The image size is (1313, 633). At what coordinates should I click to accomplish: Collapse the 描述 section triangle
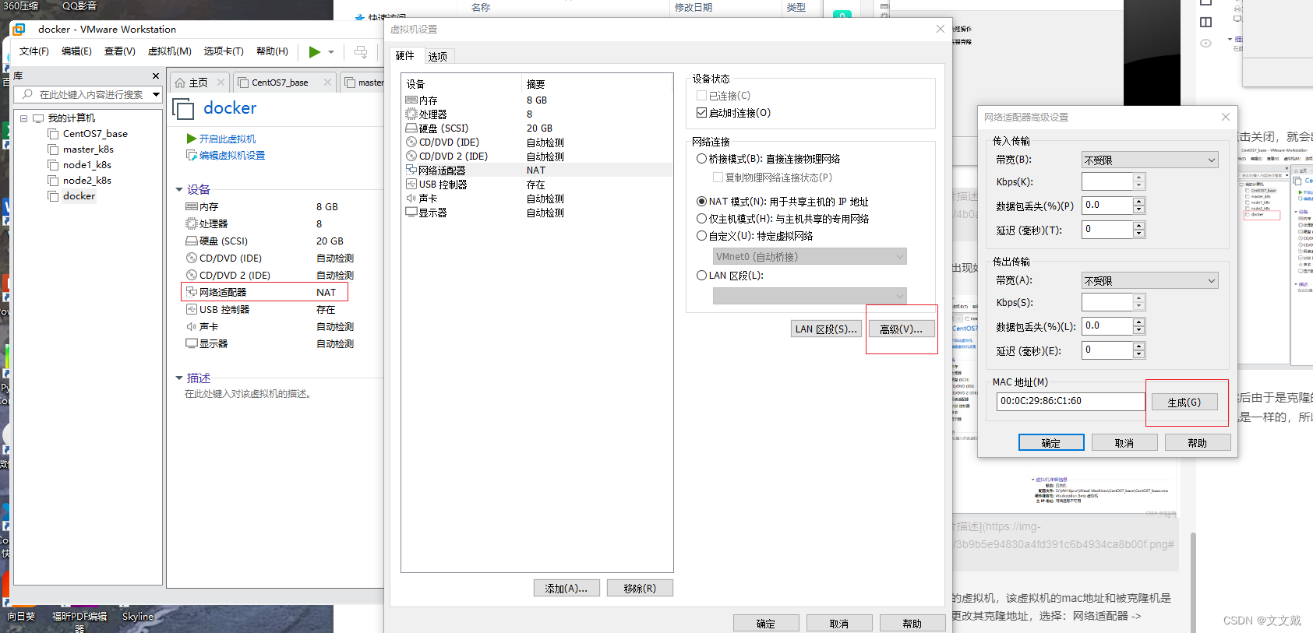179,378
